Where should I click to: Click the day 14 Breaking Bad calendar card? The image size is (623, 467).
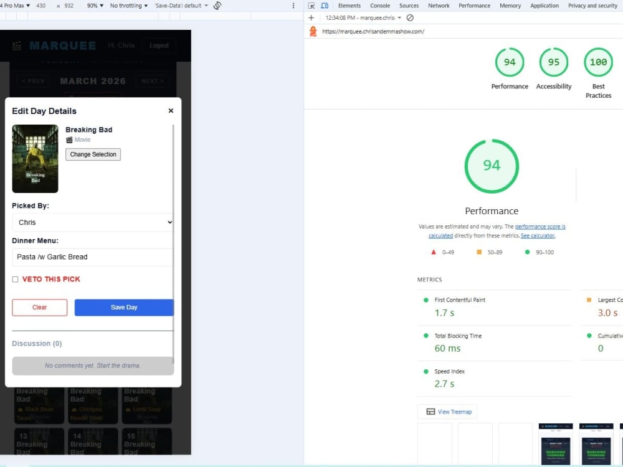coord(93,441)
